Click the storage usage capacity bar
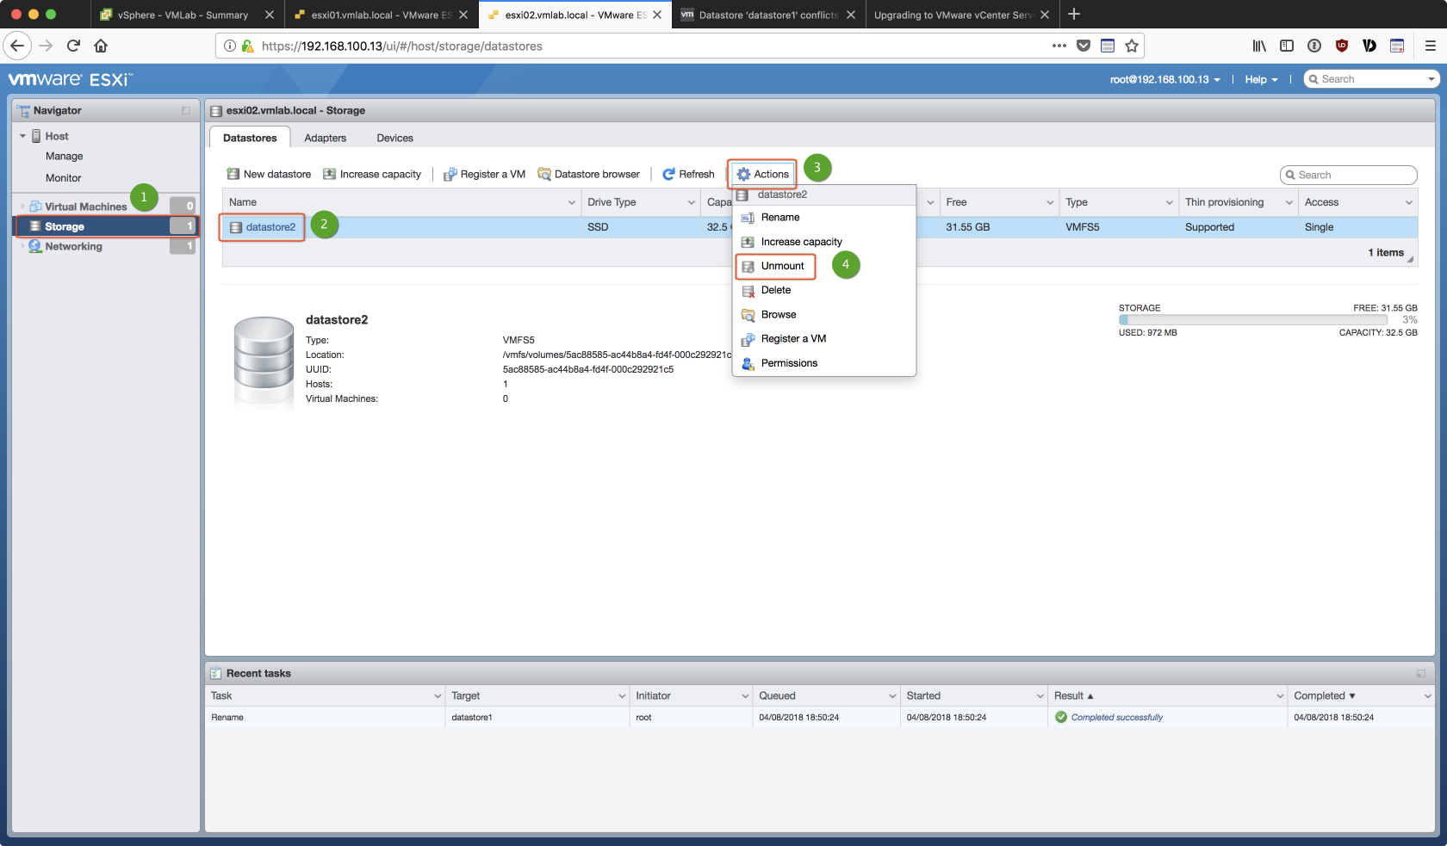 point(1264,320)
